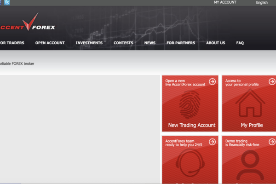Click the house icon in My Profile
Image resolution: width=276 pixels, height=184 pixels.
point(250,103)
